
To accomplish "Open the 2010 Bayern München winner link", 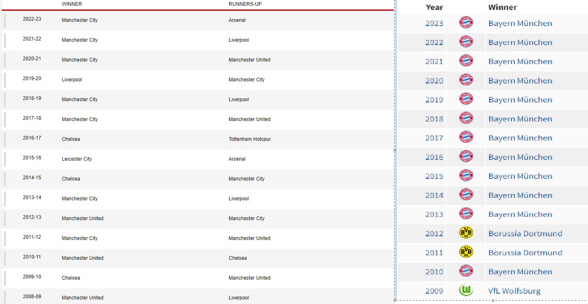I will point(520,272).
